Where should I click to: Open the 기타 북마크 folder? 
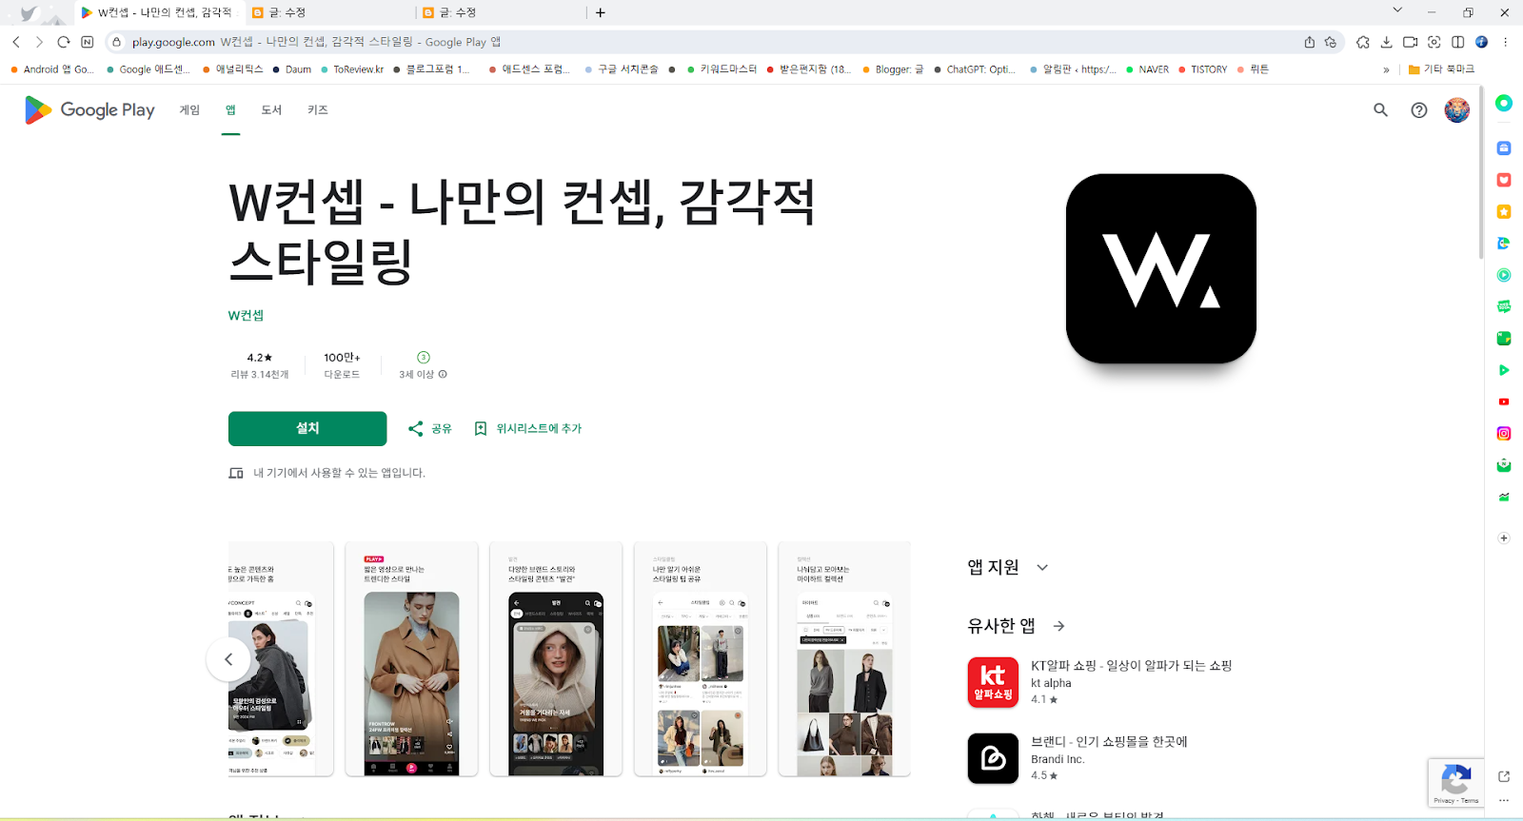[1441, 69]
